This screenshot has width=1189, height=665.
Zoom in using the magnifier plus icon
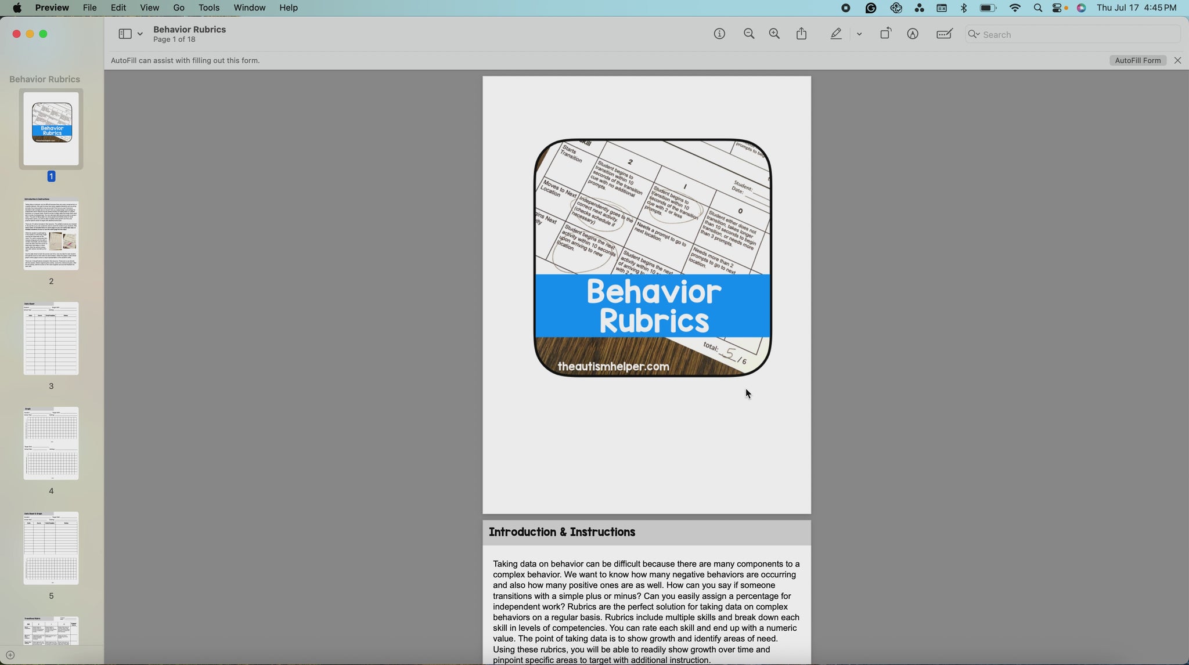(774, 34)
